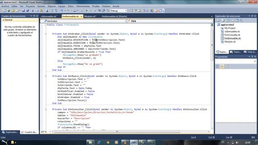This screenshot has height=145, width=258.
Task: Click the volume speaker icon in system tray
Action: 237,142
